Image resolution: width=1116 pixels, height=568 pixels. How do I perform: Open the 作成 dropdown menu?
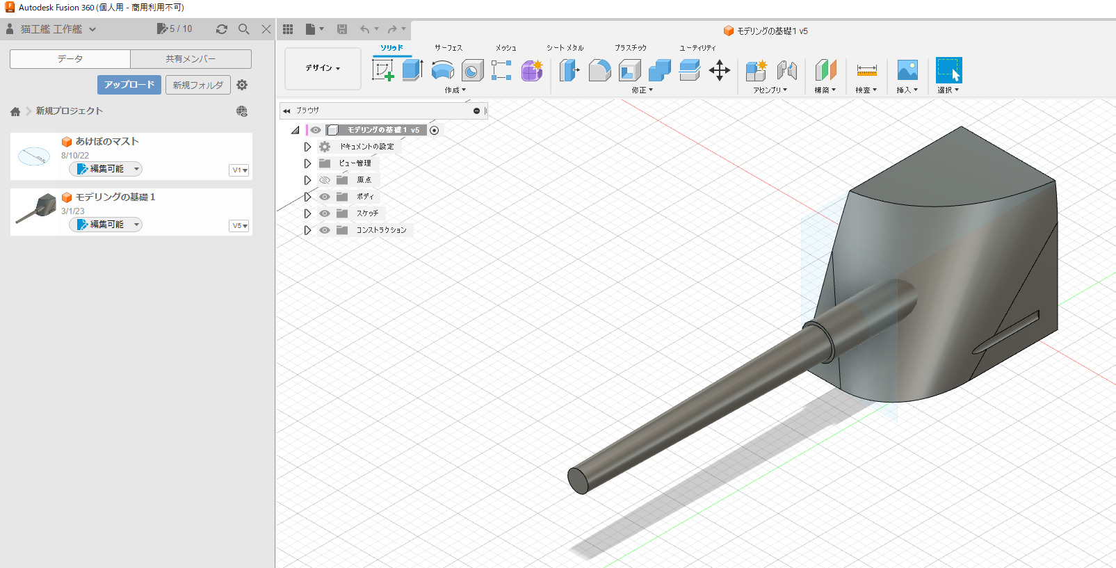[455, 90]
